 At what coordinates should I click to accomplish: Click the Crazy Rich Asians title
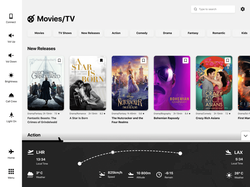[208, 118]
